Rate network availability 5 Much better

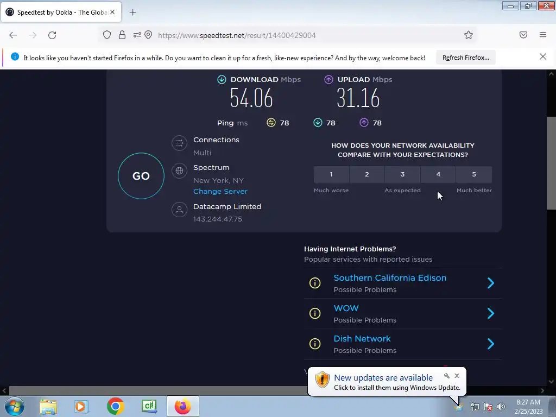474,174
